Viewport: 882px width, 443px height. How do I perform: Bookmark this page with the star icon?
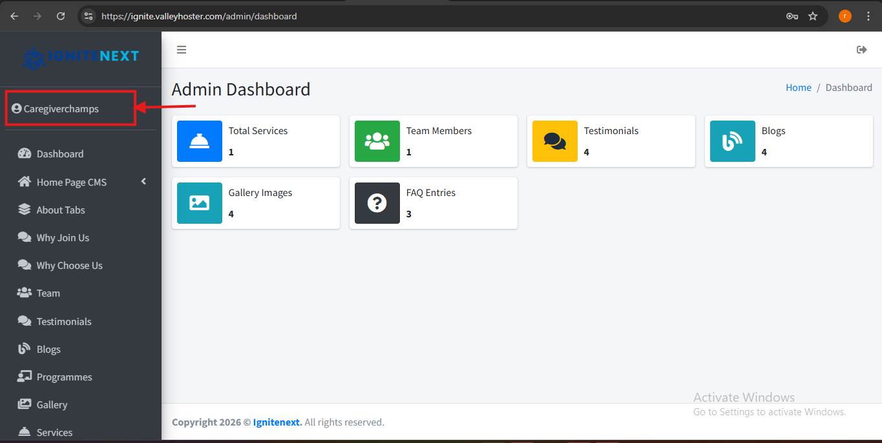813,16
